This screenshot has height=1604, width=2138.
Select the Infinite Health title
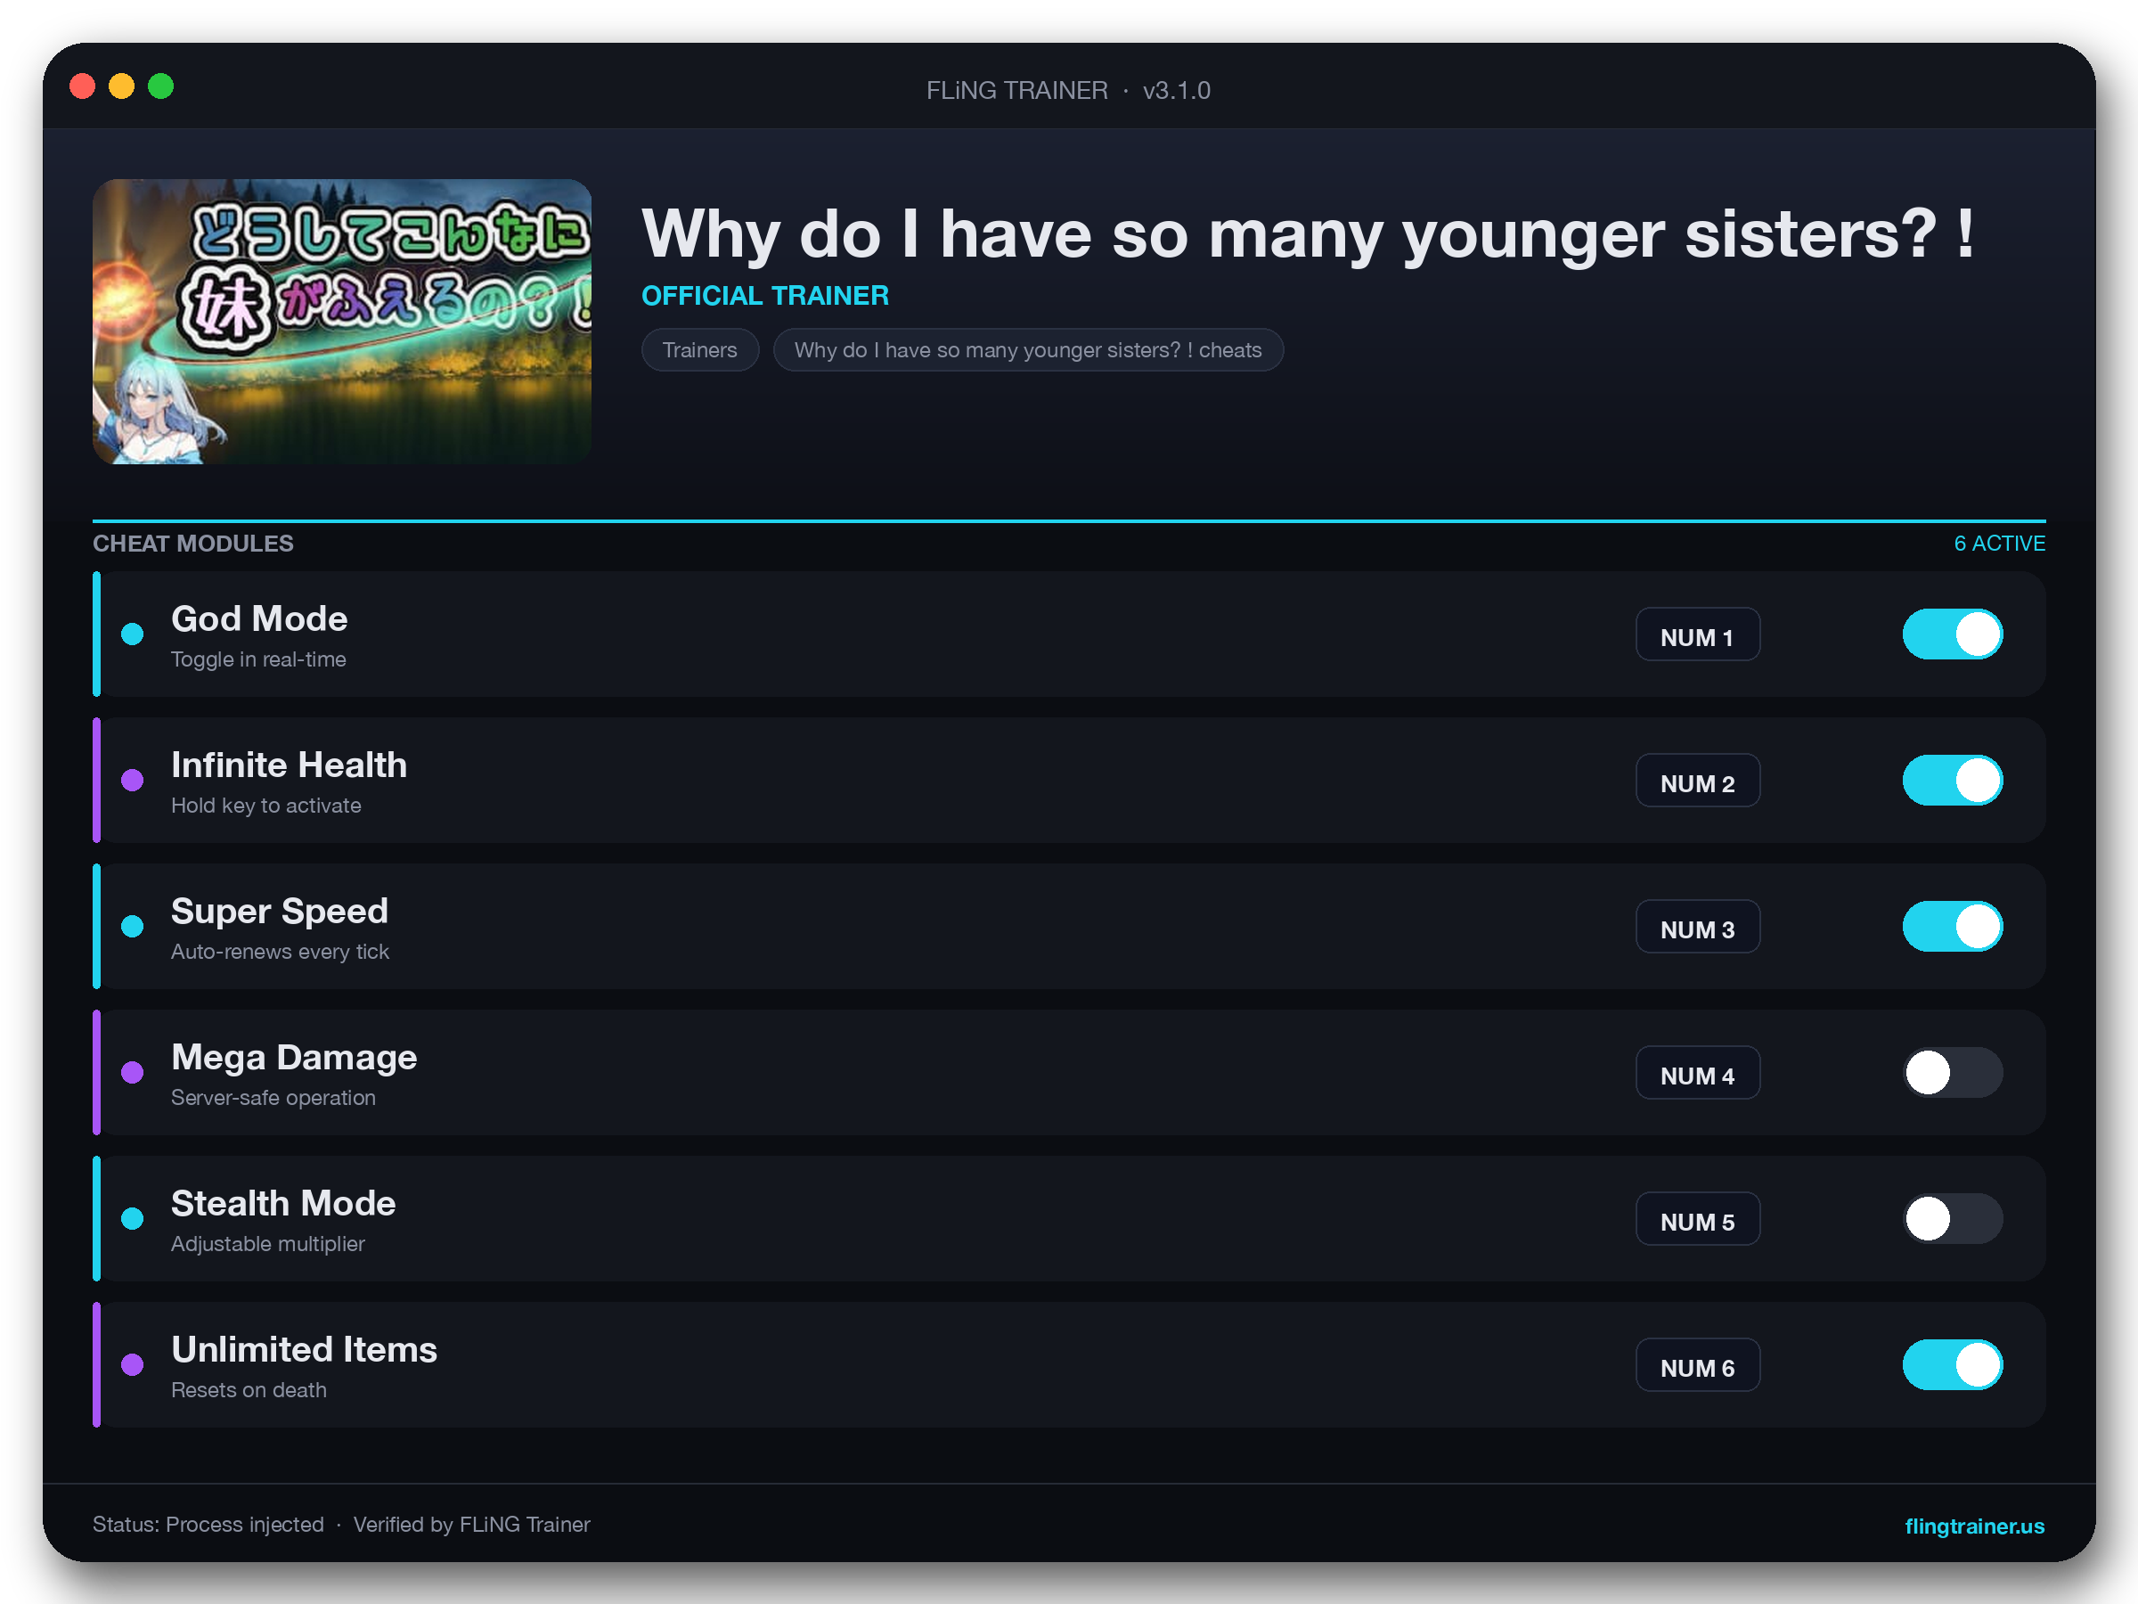[289, 765]
